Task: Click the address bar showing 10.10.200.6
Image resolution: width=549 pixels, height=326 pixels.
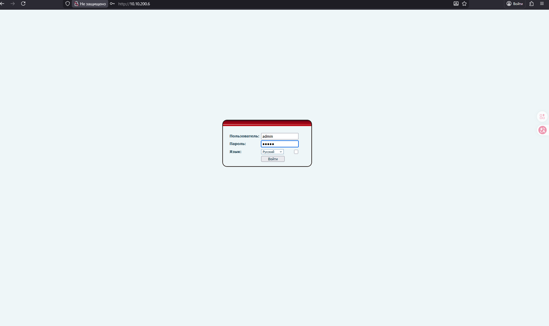Action: [134, 4]
